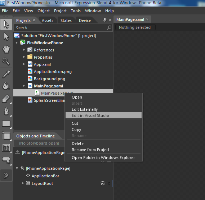This screenshot has width=205, height=200.
Task: Select the TextBlock tool
Action: [x=6, y=148]
